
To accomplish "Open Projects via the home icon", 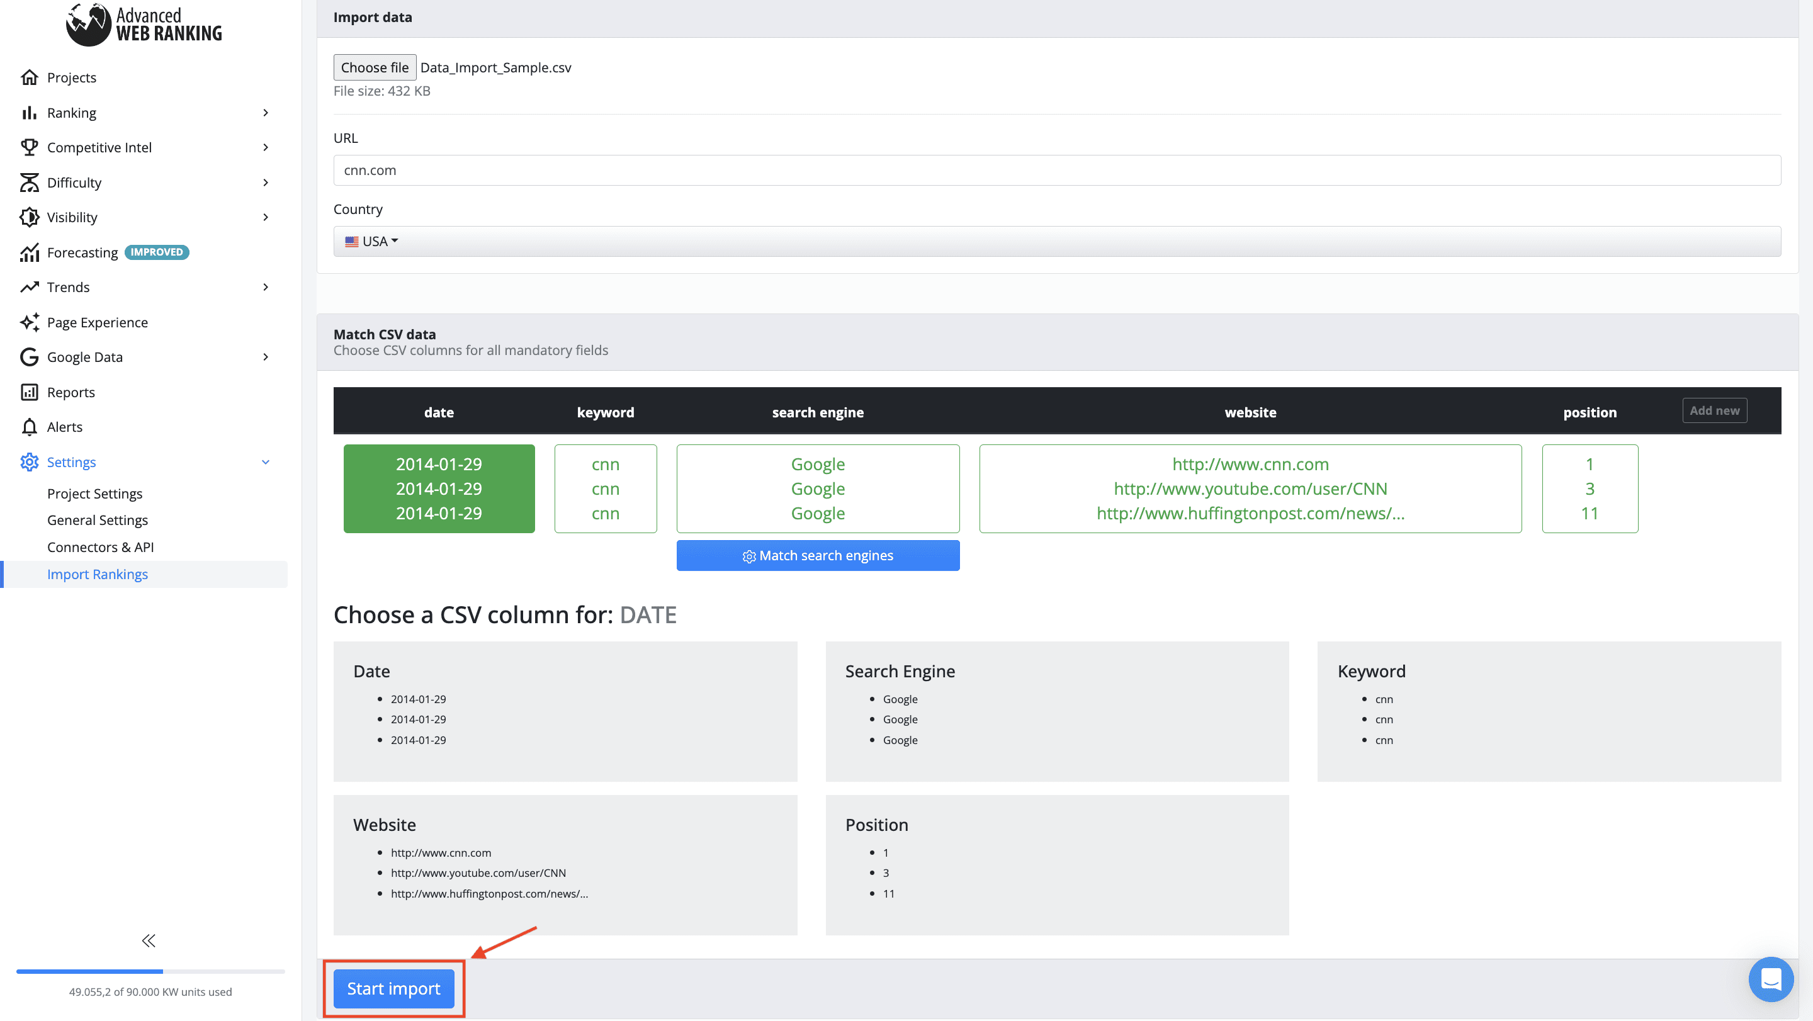I will pyautogui.click(x=29, y=77).
